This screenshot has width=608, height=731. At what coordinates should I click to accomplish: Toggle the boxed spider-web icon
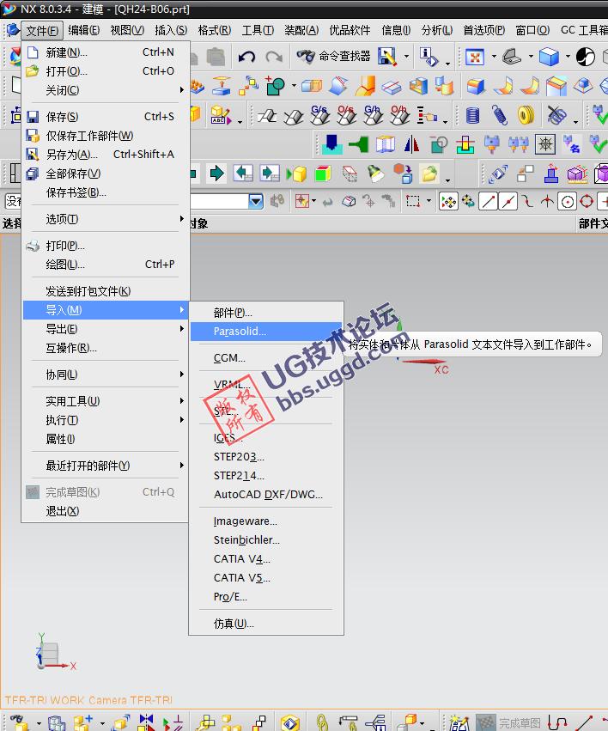(x=545, y=144)
